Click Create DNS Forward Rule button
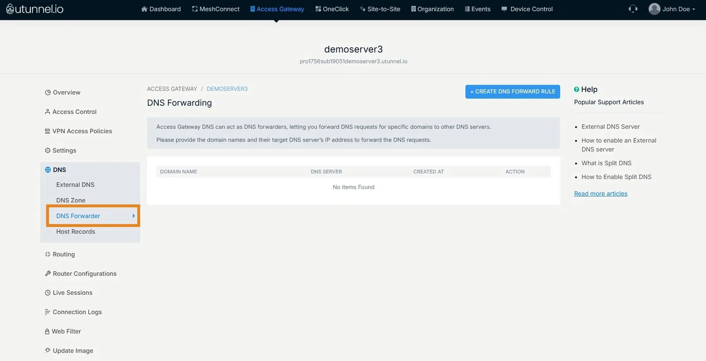The height and width of the screenshot is (361, 706). pos(513,92)
